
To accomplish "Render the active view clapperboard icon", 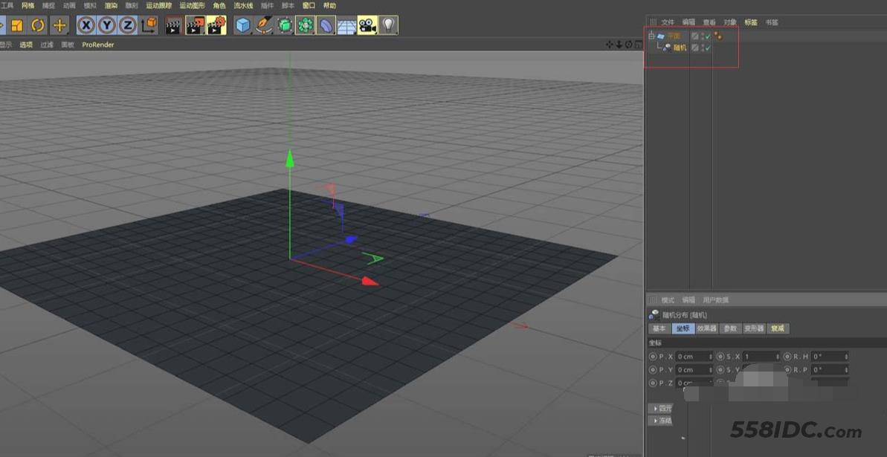I will tap(174, 25).
